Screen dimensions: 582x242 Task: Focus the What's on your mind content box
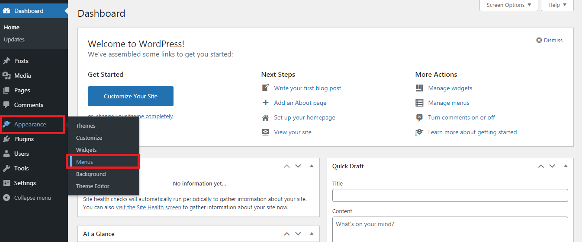point(450,229)
